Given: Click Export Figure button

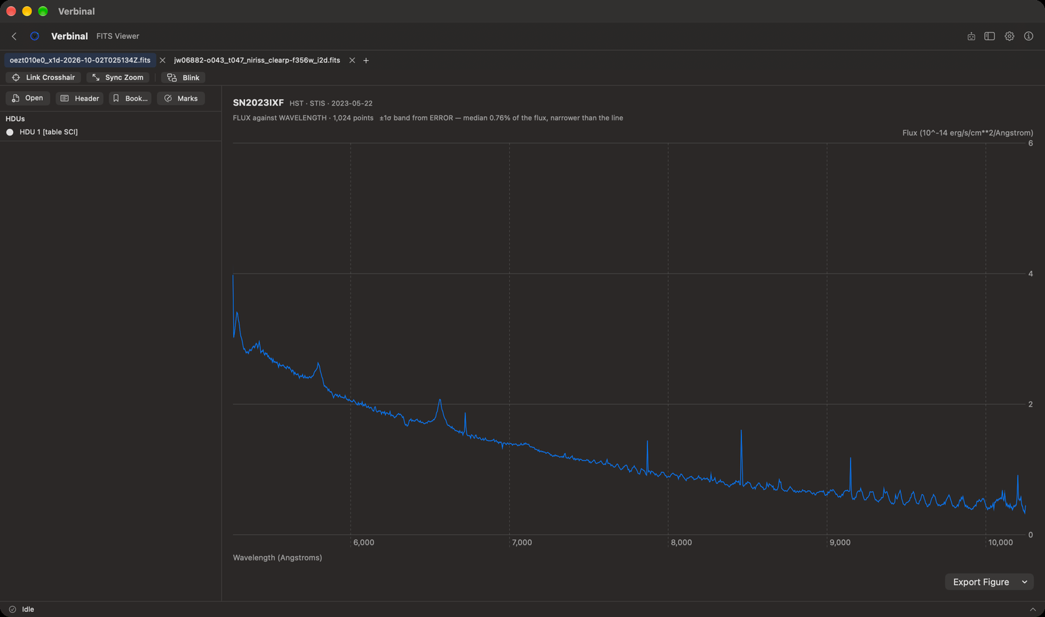Looking at the screenshot, I should [x=980, y=582].
